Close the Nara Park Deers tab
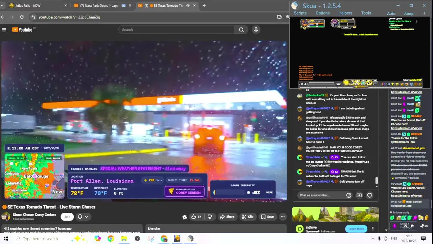The width and height of the screenshot is (433, 244). coord(130,5)
